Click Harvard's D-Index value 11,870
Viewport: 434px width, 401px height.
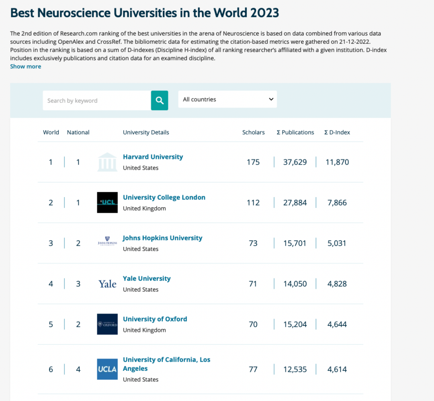(337, 162)
